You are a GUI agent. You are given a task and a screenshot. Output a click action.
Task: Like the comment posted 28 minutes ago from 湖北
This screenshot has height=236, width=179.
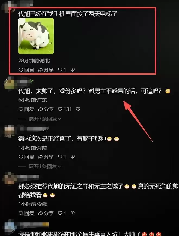pos(62,70)
